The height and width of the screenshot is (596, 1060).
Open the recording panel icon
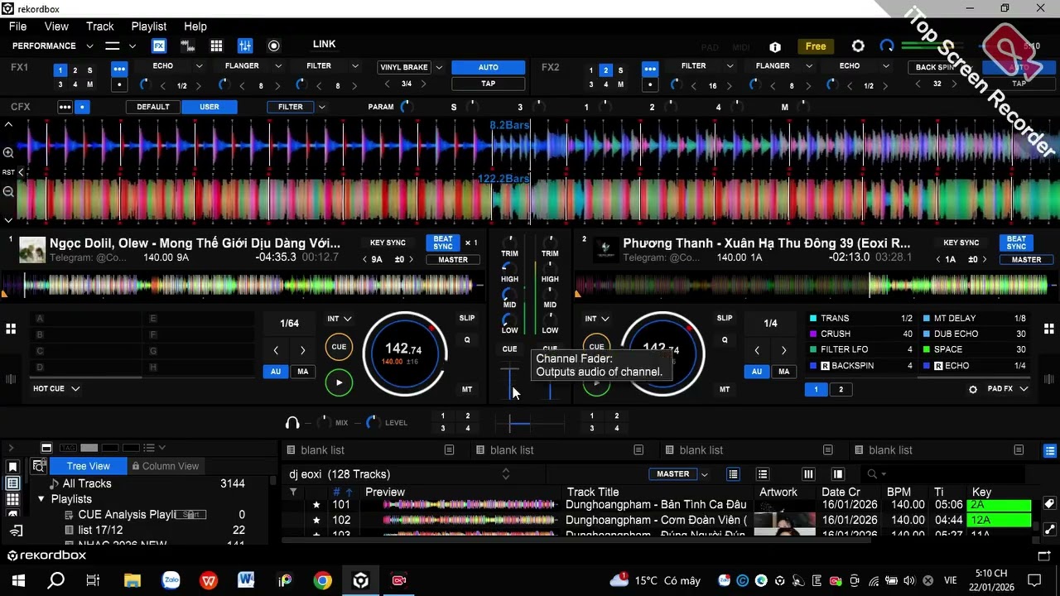point(274,46)
